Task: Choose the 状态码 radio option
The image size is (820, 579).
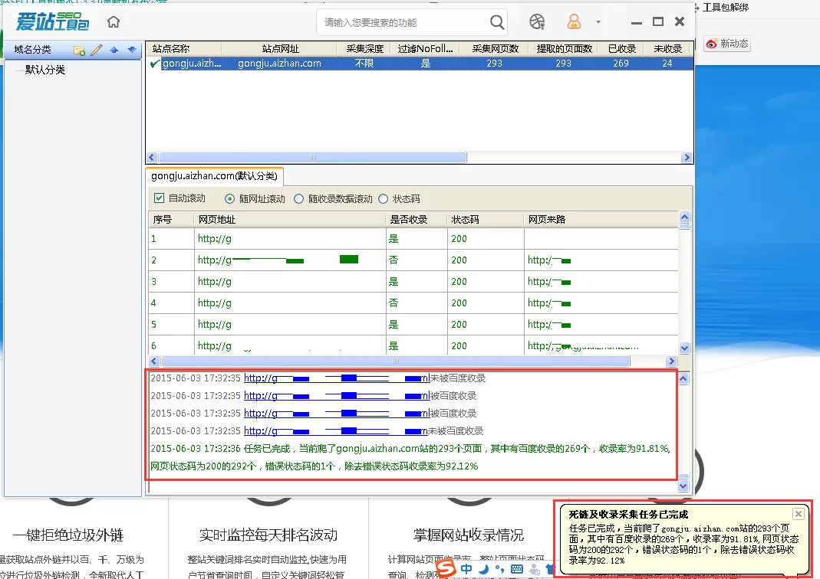Action: [x=384, y=199]
